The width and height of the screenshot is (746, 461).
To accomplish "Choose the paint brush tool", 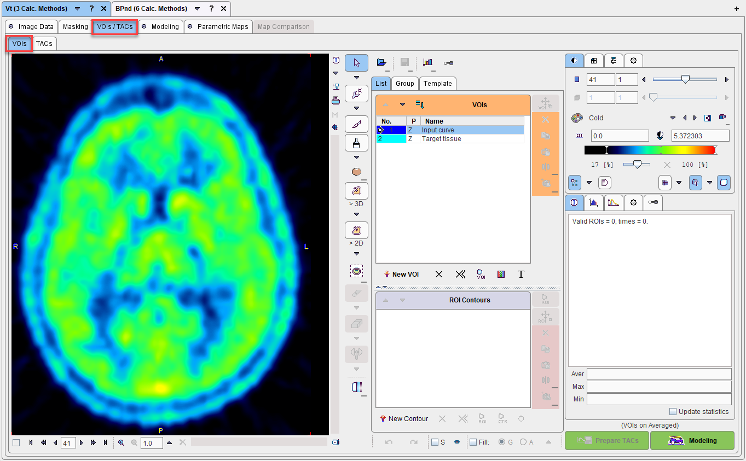I will click(x=356, y=143).
